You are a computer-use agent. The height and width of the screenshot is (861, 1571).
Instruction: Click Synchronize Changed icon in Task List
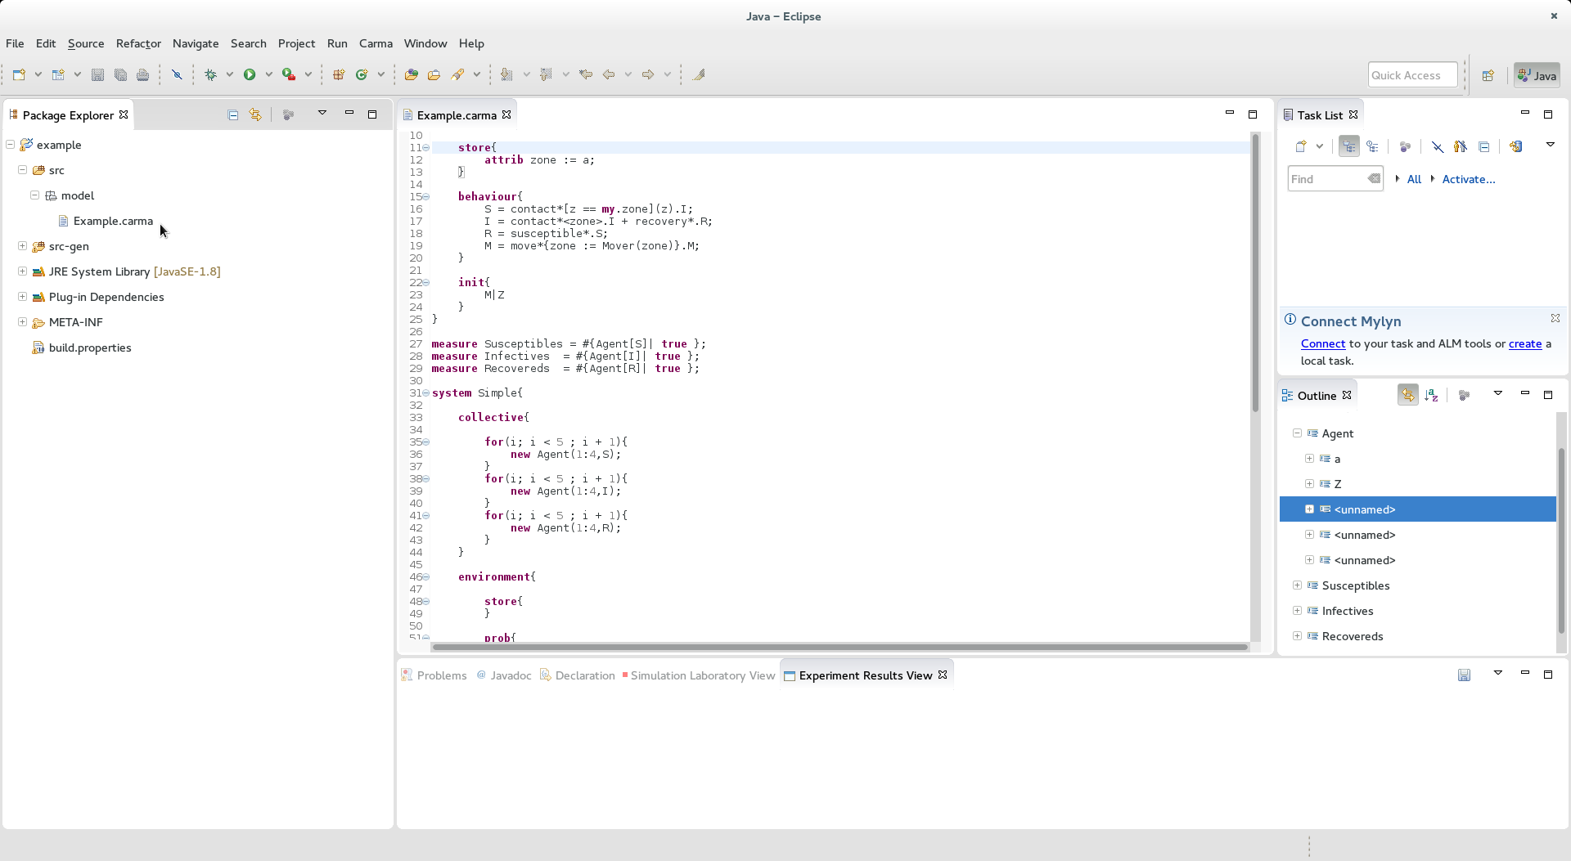click(x=1516, y=146)
